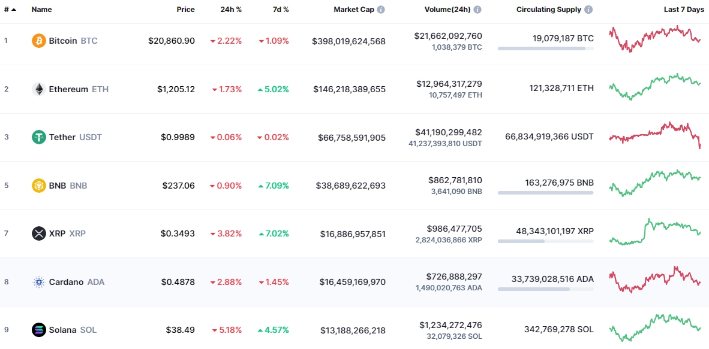Open Bitcoin's 7-day sparkline chart
The image size is (709, 349).
pos(655,39)
